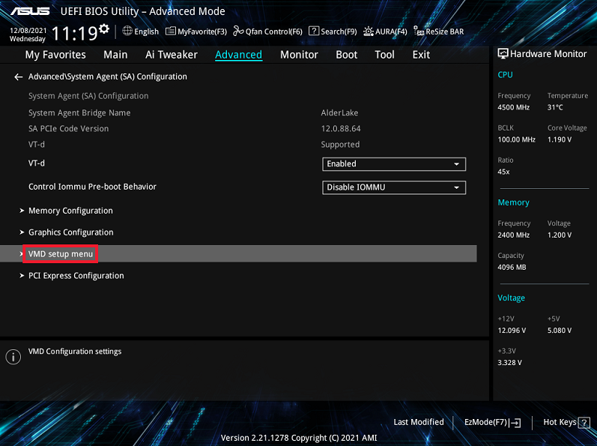This screenshot has height=446, width=597.
Task: Click the Last Modified button
Action: [419, 422]
